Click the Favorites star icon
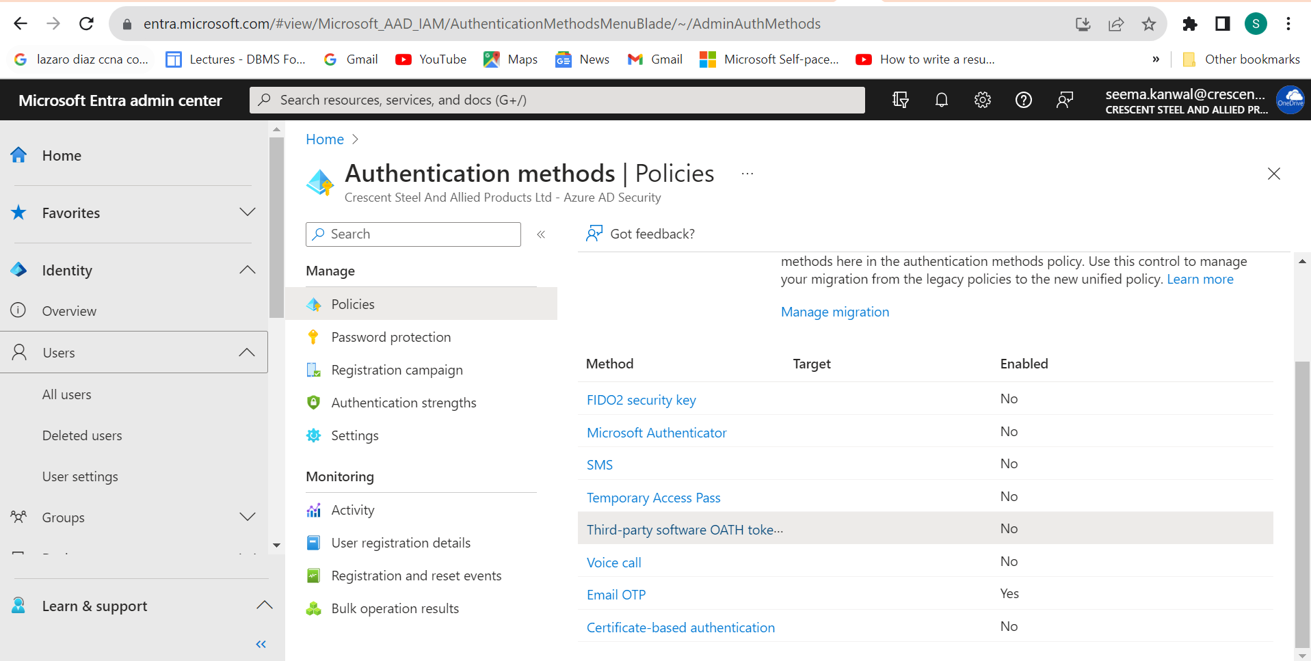This screenshot has height=661, width=1311. click(18, 213)
